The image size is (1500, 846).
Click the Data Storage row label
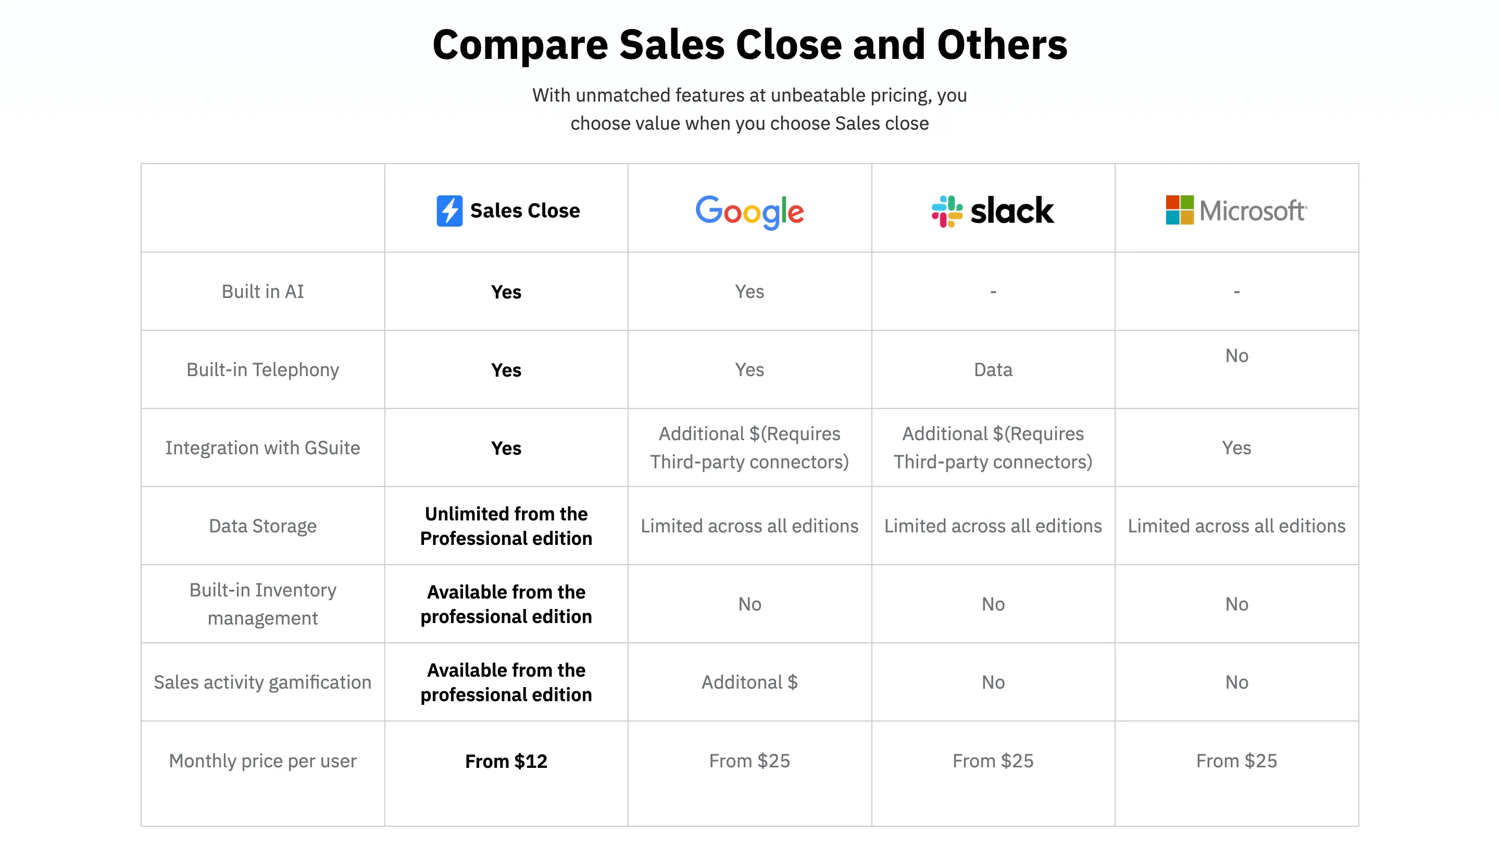[x=262, y=526]
